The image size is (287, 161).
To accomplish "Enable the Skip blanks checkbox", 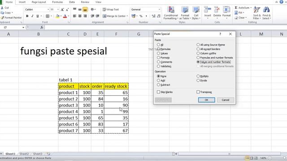I will pos(158,92).
